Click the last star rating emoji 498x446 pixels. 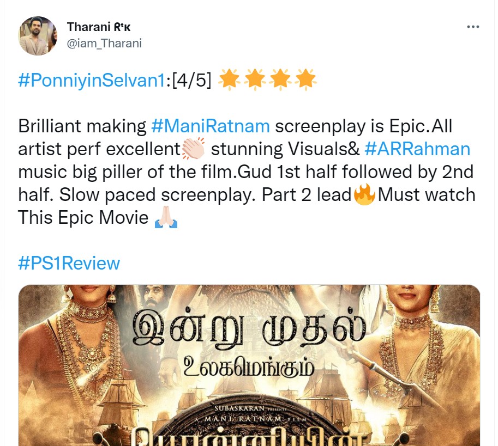coord(305,79)
